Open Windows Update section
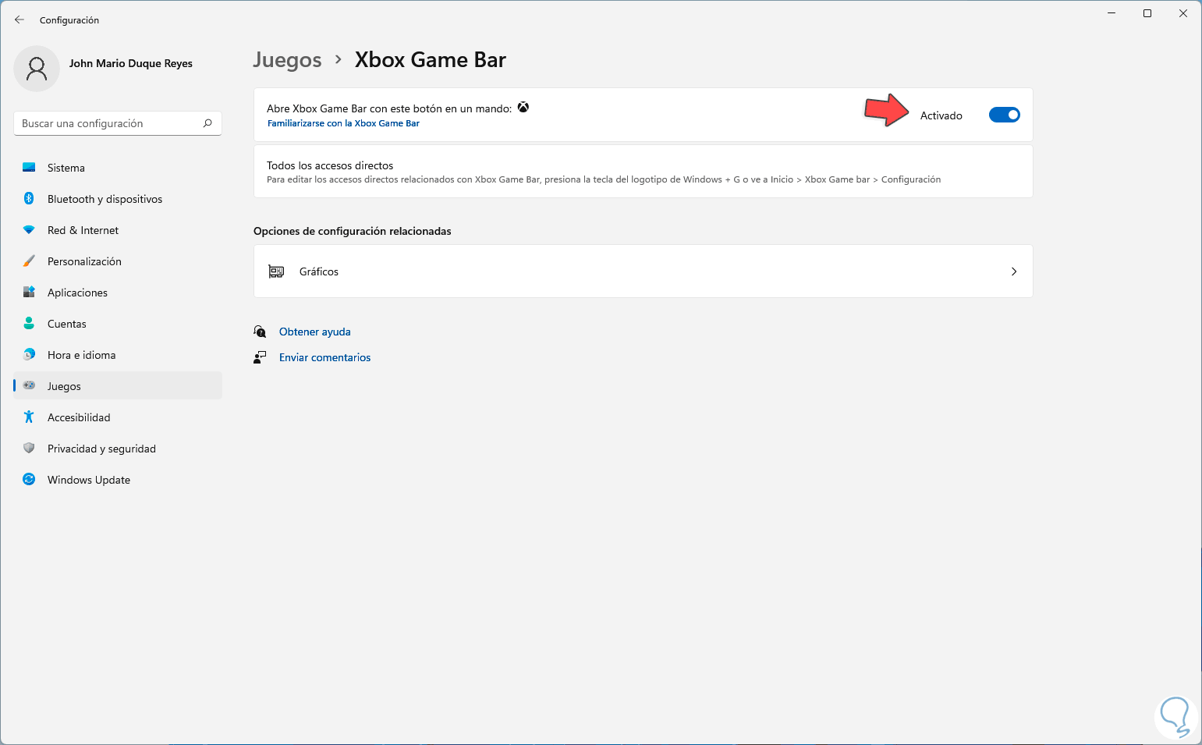The width and height of the screenshot is (1202, 745). tap(118, 480)
